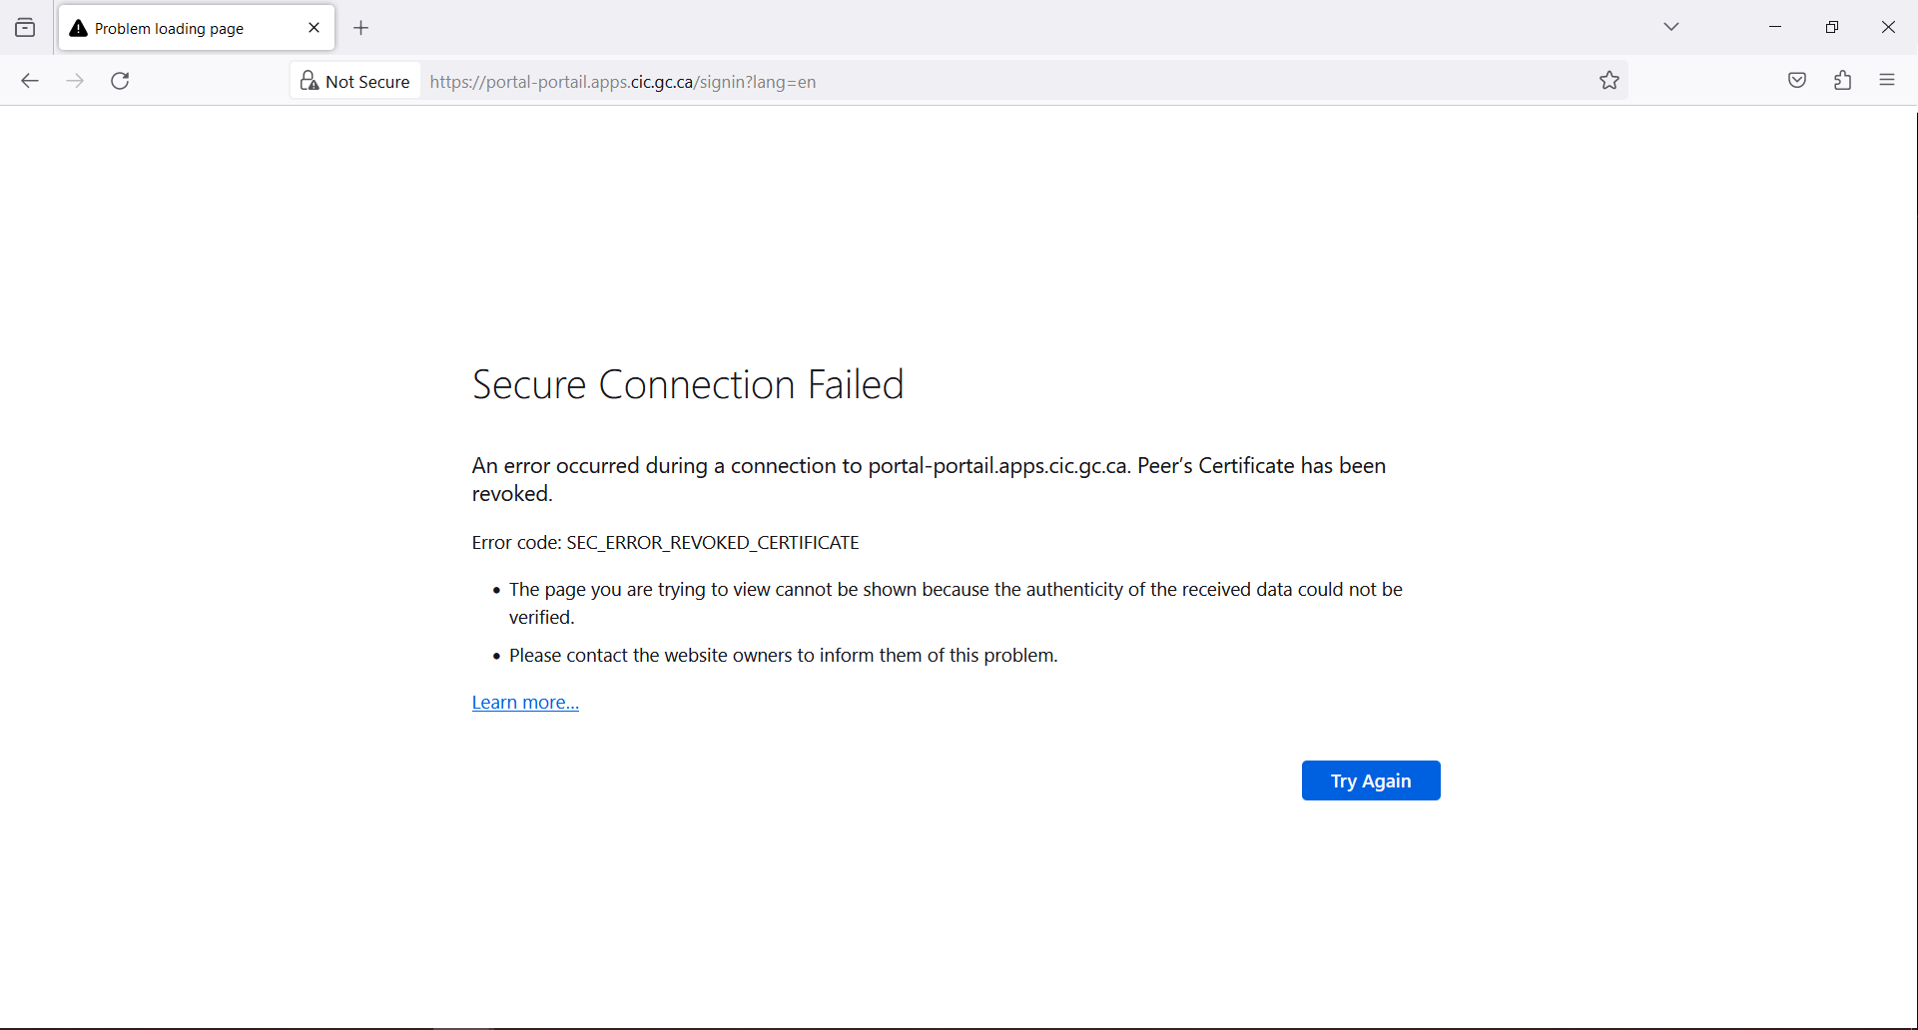Click the Not Secure padlock badge

coord(354,81)
